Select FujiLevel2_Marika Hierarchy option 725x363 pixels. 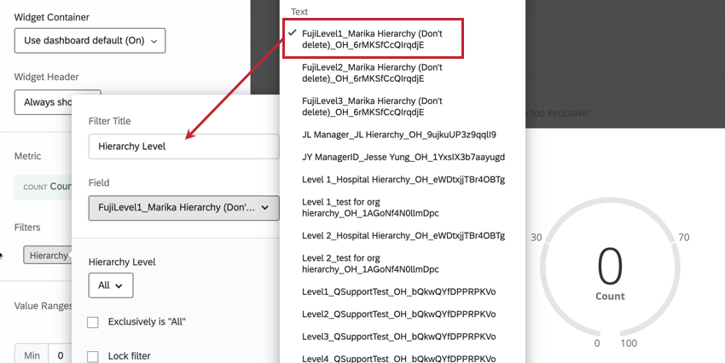coord(403,73)
